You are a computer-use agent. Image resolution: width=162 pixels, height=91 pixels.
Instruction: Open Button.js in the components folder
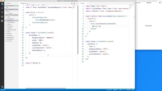pyautogui.click(x=10, y=21)
